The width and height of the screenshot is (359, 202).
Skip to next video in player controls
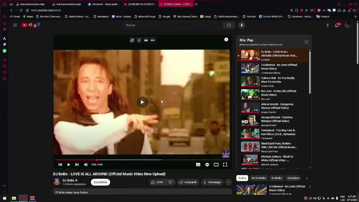(77, 165)
